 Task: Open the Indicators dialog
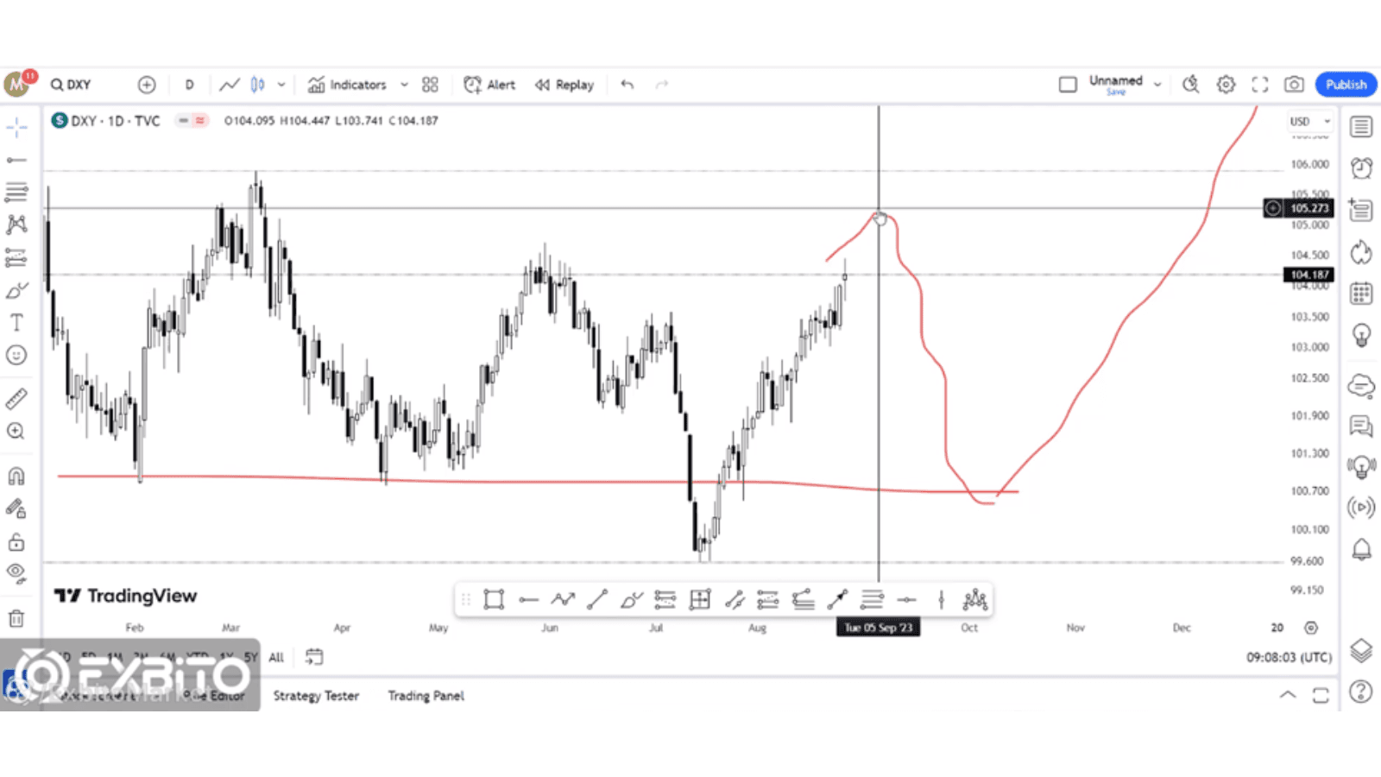(x=347, y=85)
